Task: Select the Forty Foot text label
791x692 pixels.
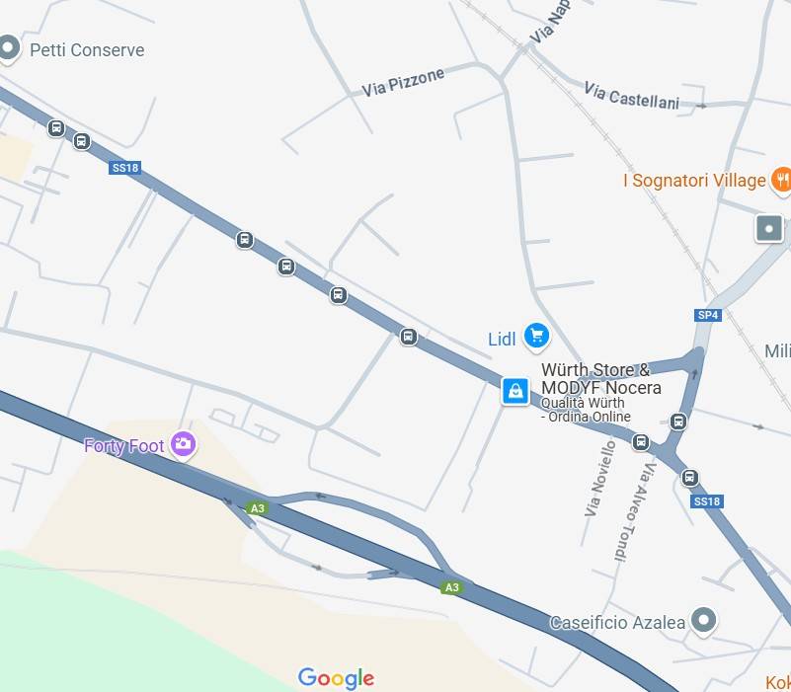Action: [124, 446]
